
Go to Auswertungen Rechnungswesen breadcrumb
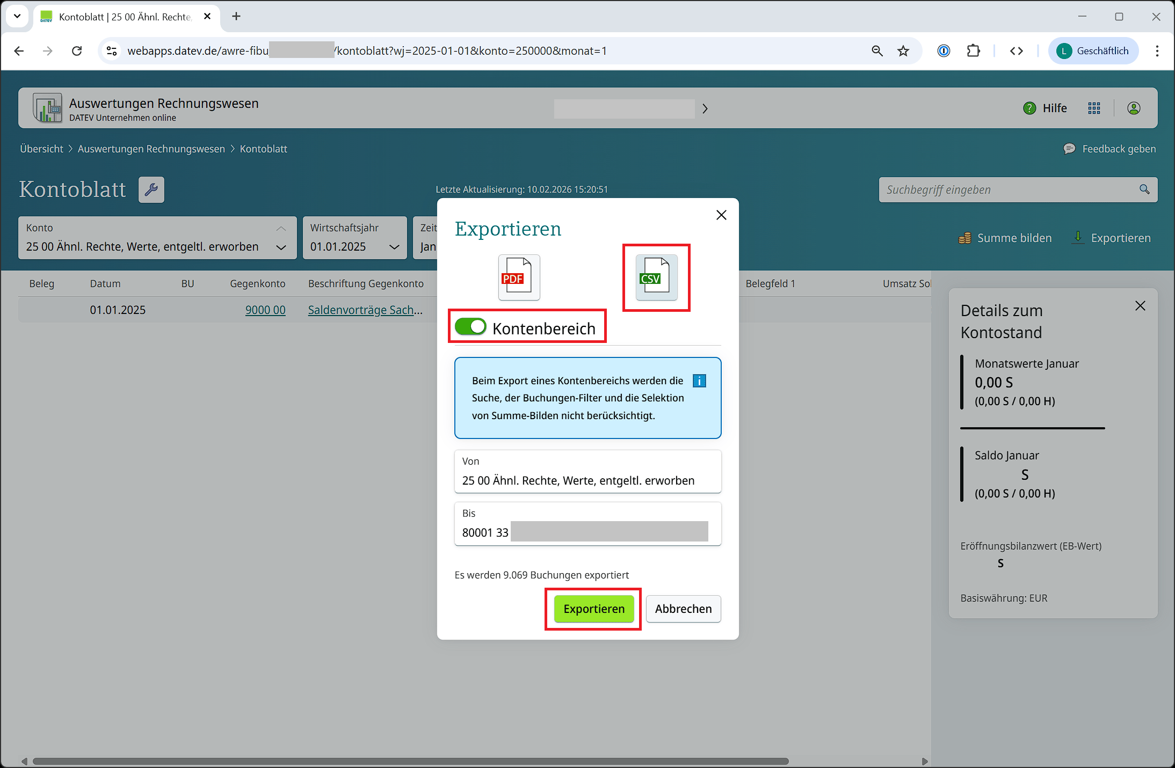(151, 149)
